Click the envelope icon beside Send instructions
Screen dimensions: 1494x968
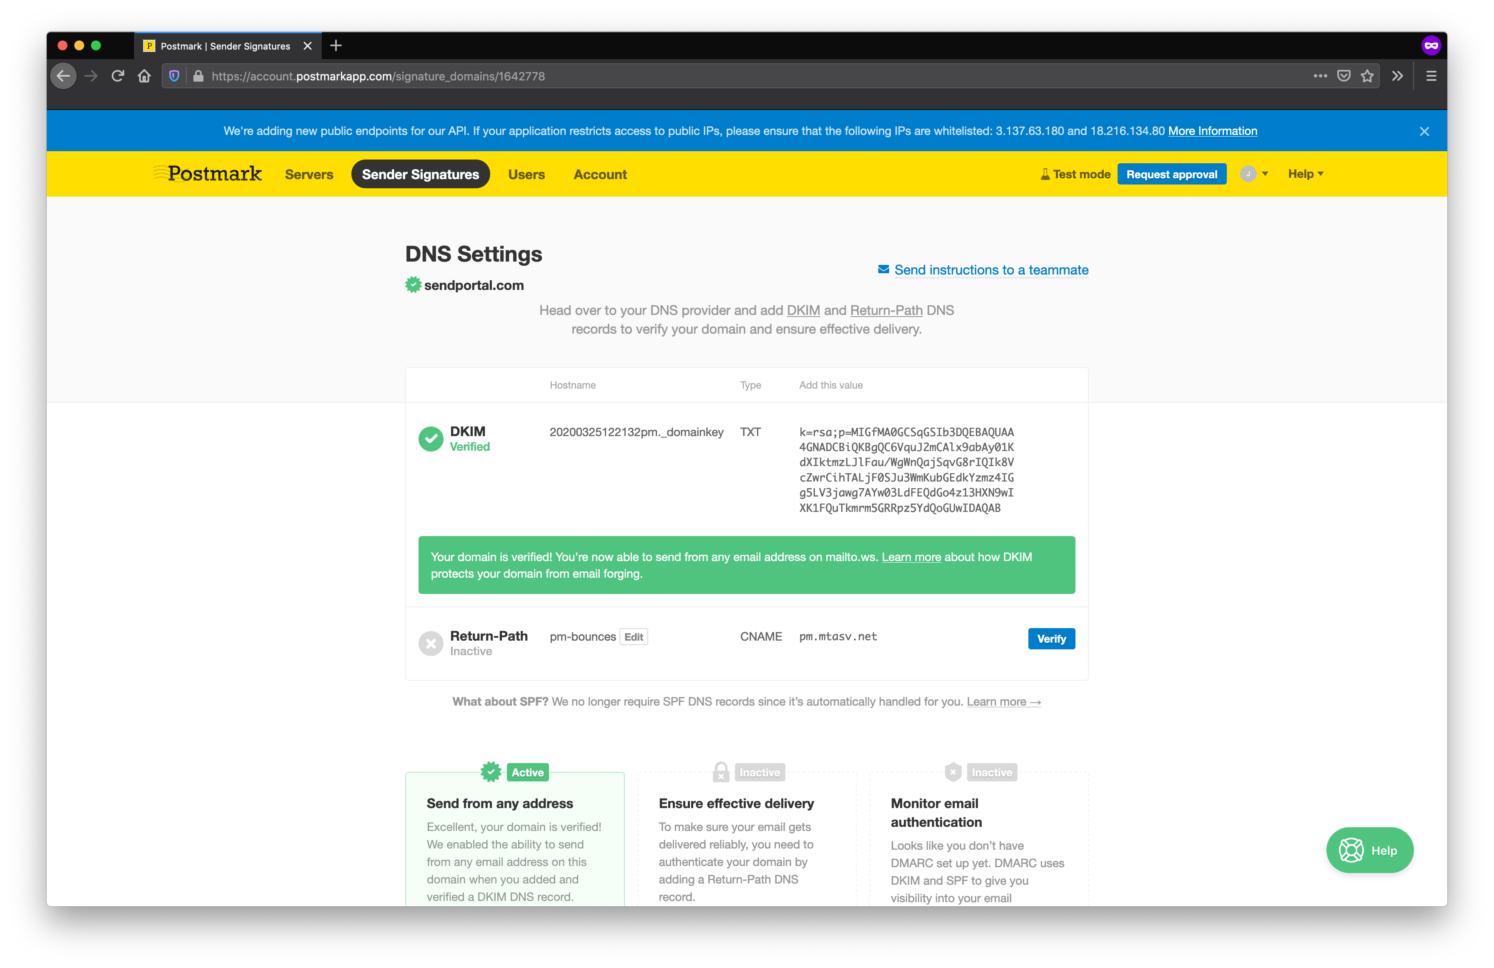tap(883, 269)
